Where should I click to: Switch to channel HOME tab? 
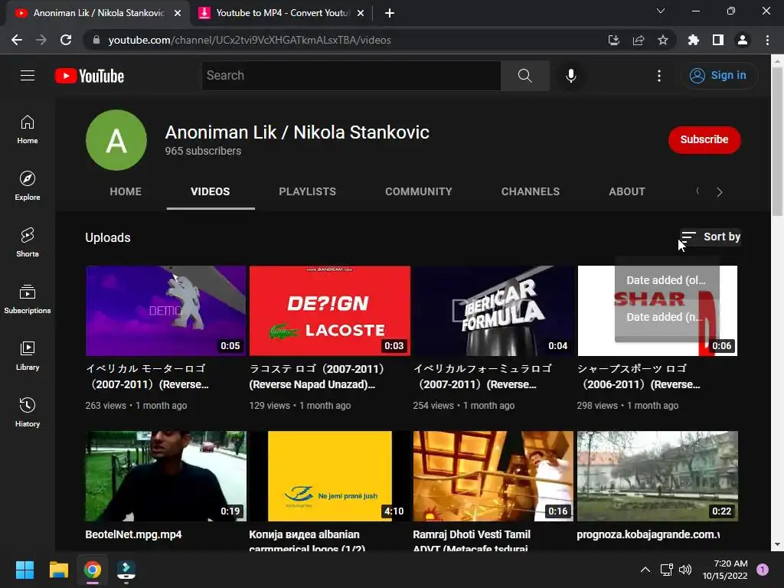(x=126, y=191)
